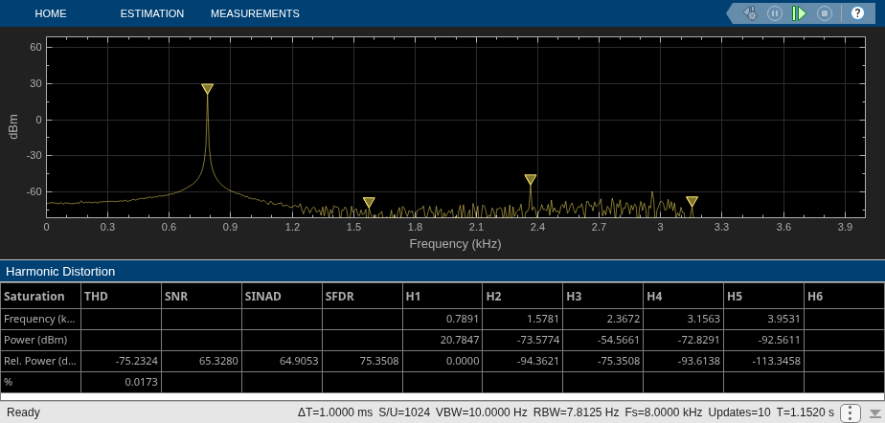
Task: Select the H1 power value 20.7847
Action: 442,340
